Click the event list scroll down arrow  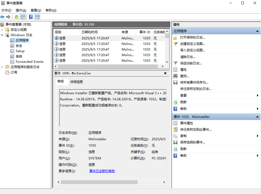coord(167,62)
